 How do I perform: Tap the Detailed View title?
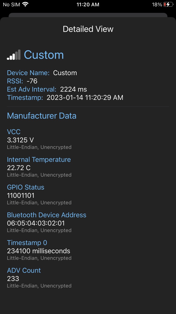[x=88, y=29]
